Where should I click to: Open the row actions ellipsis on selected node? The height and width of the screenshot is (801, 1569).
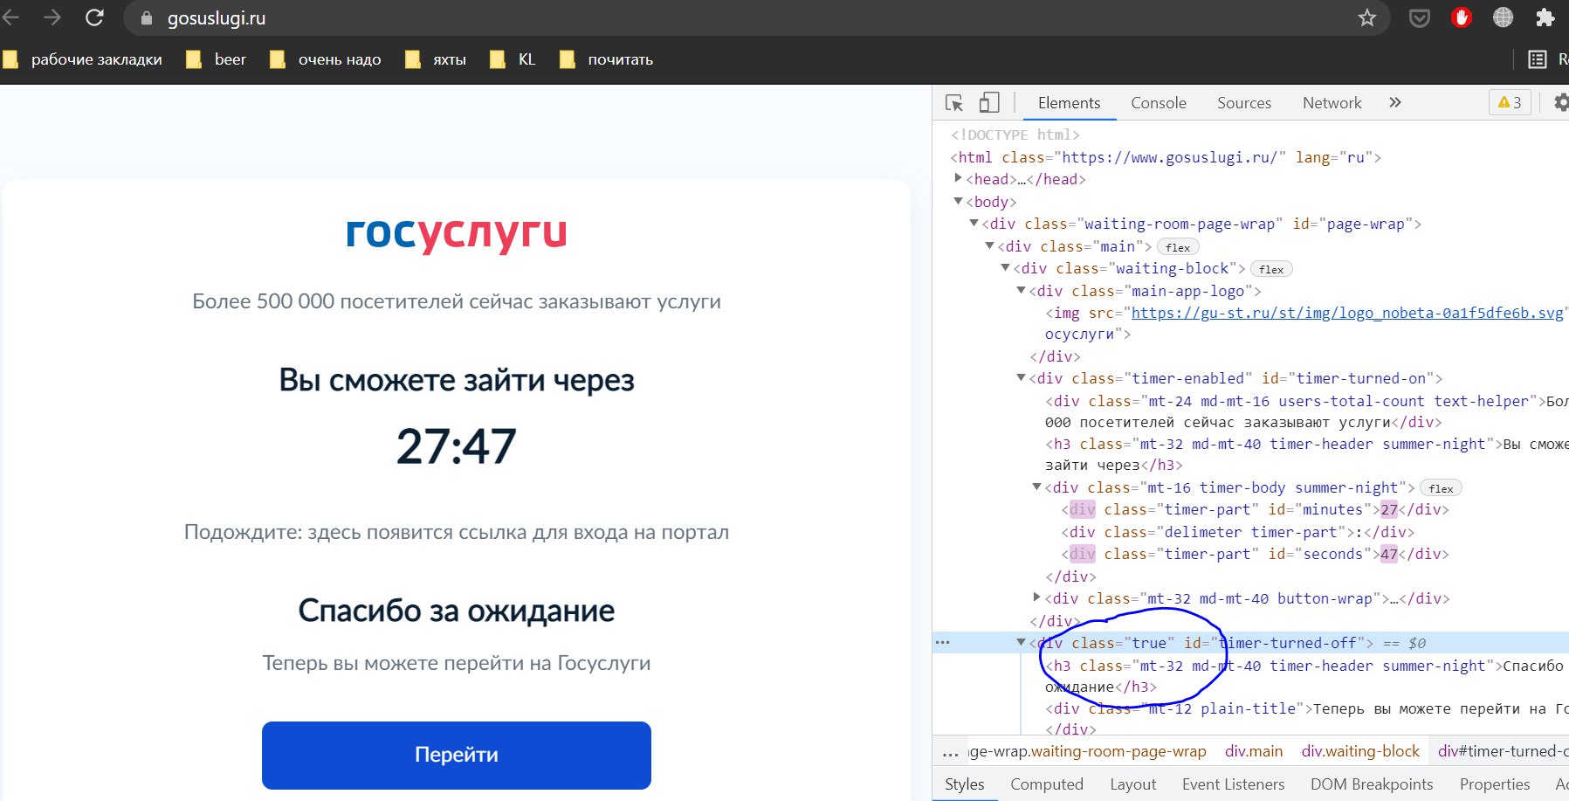tap(942, 642)
